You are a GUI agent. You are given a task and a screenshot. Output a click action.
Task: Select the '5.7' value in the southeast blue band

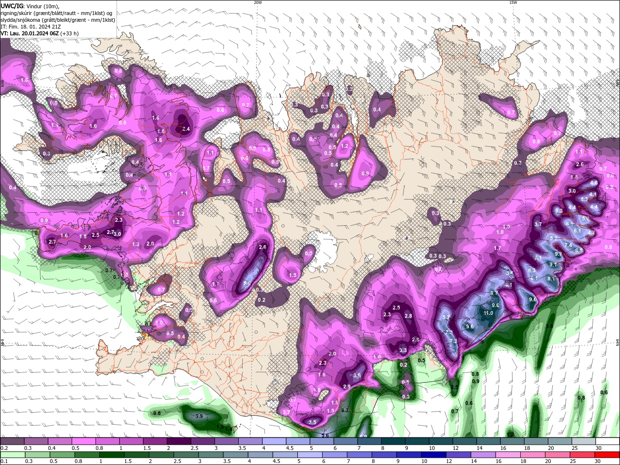pos(447,317)
